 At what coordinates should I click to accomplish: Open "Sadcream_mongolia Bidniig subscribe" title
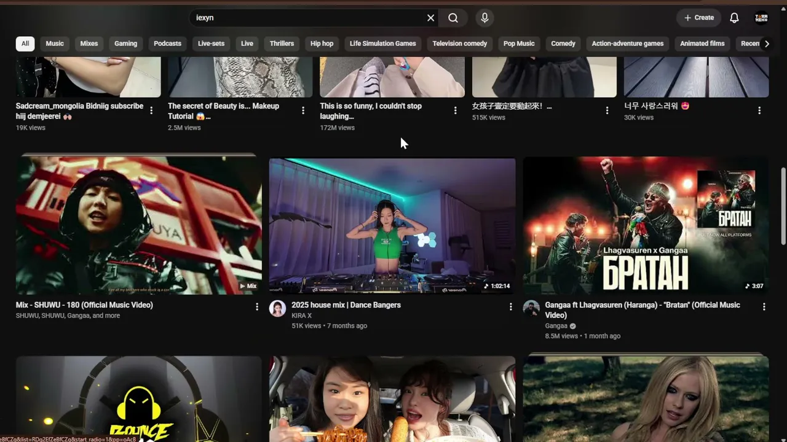(79, 111)
